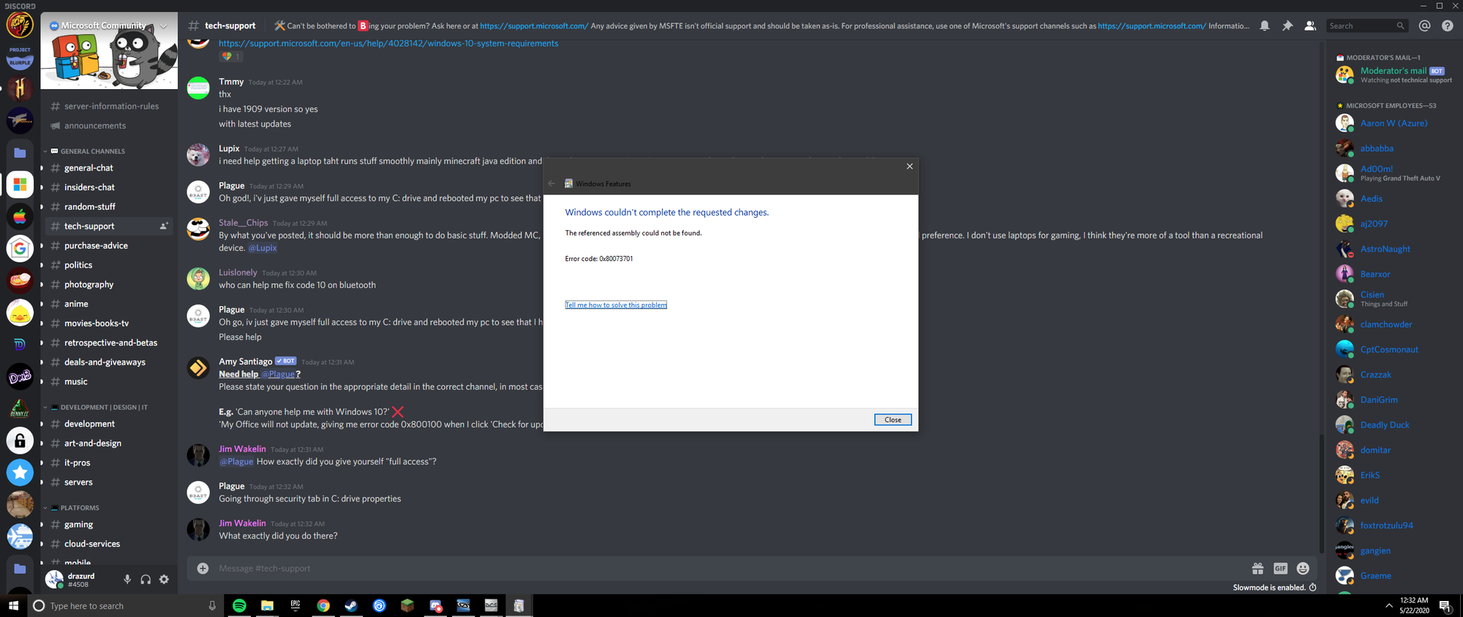
Task: Open the mentions inbox @ icon
Action: tap(1424, 26)
